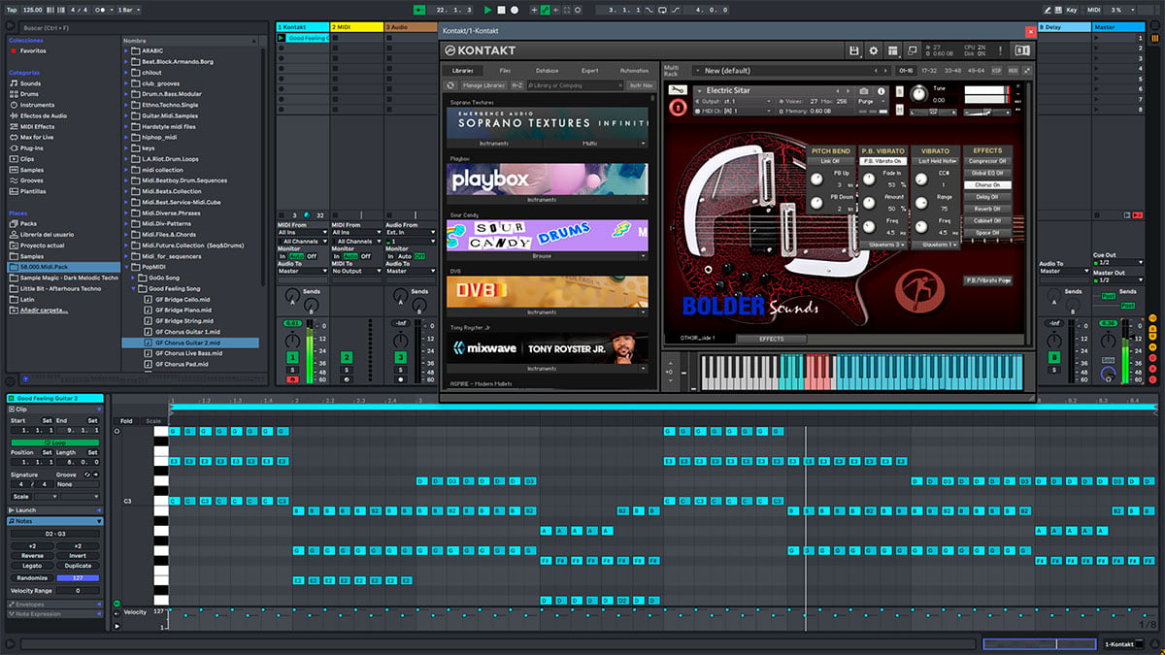Screen dimensions: 1165x655
Task: Toggle Link Off in Pitch Bend
Action: [830, 161]
